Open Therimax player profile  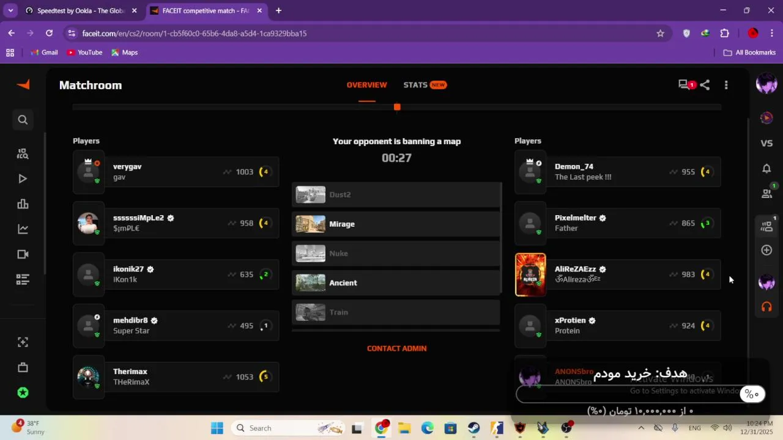click(x=176, y=377)
